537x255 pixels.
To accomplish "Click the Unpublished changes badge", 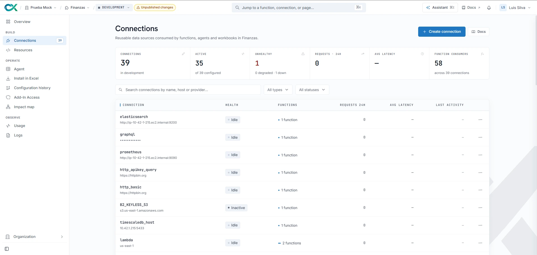I will click(155, 8).
